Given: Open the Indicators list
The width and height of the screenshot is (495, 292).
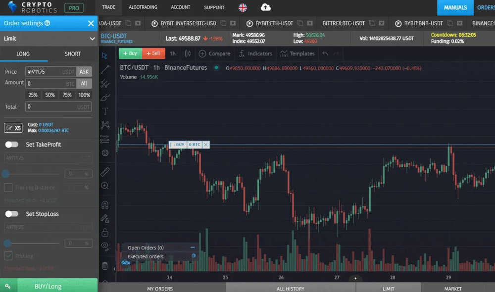Looking at the screenshot, I should pyautogui.click(x=255, y=53).
